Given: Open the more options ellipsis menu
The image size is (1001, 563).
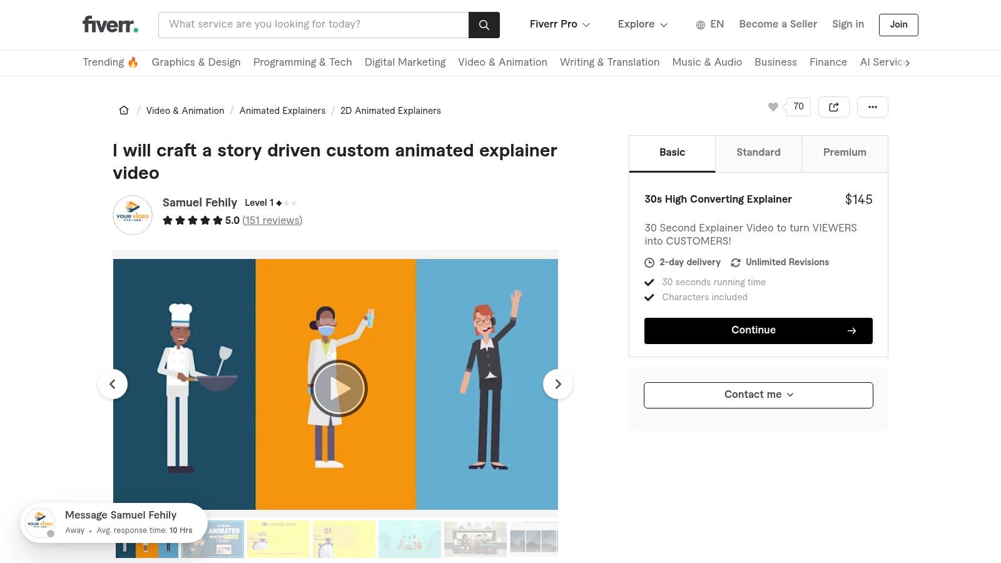Looking at the screenshot, I should 872,106.
